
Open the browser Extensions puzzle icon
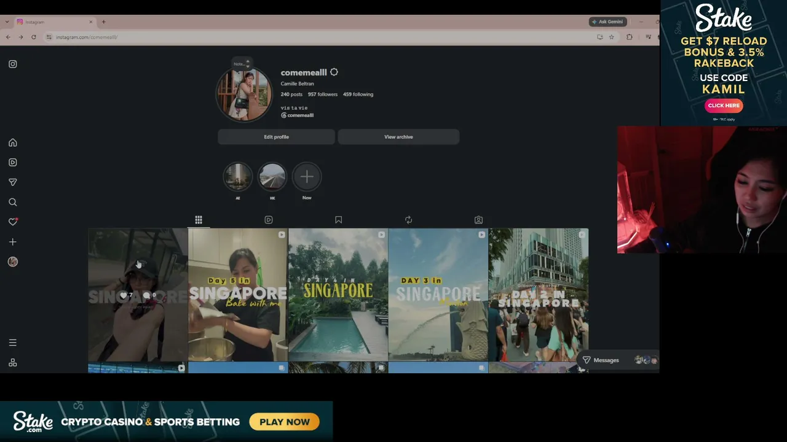(629, 37)
